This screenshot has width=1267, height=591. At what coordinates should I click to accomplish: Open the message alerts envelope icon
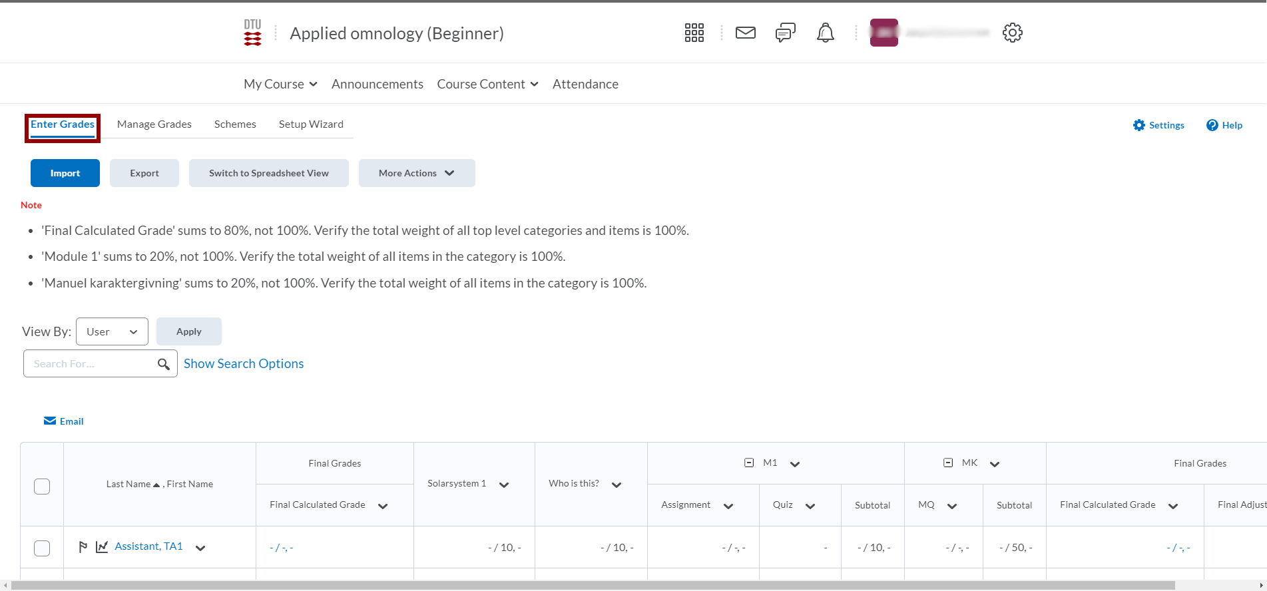pyautogui.click(x=745, y=33)
